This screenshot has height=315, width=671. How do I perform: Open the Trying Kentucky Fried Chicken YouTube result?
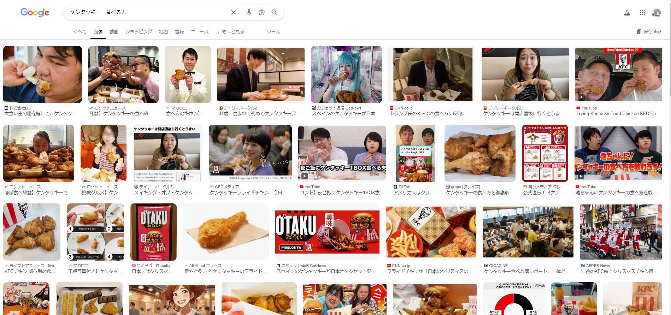(618, 75)
